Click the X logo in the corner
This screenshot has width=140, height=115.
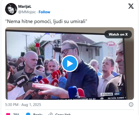point(131,6)
